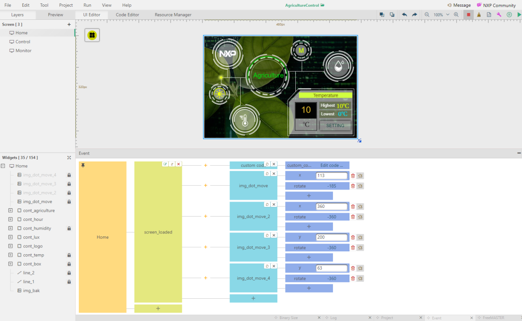Click the pin icon on Home event block
The height and width of the screenshot is (321, 522).
click(x=83, y=165)
